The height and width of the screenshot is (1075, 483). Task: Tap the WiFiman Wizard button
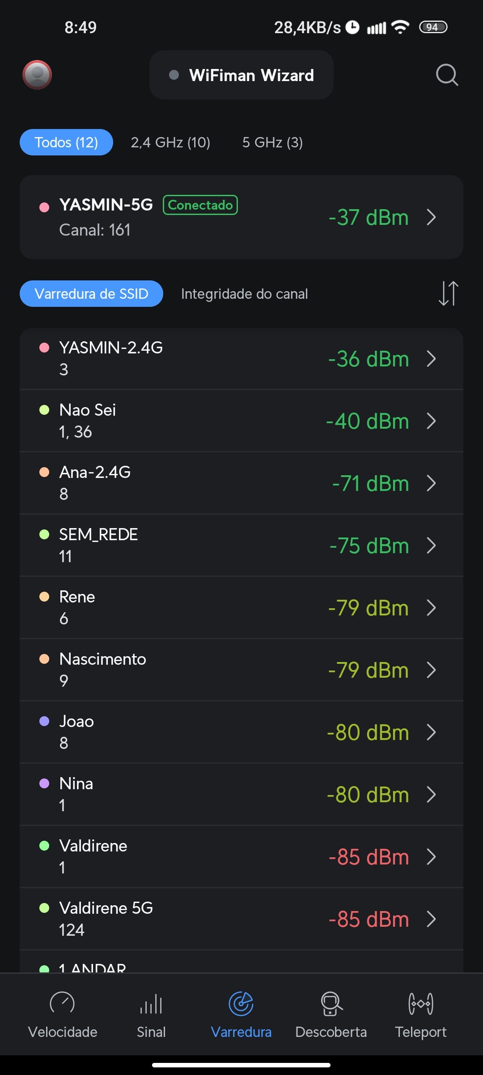coord(241,75)
